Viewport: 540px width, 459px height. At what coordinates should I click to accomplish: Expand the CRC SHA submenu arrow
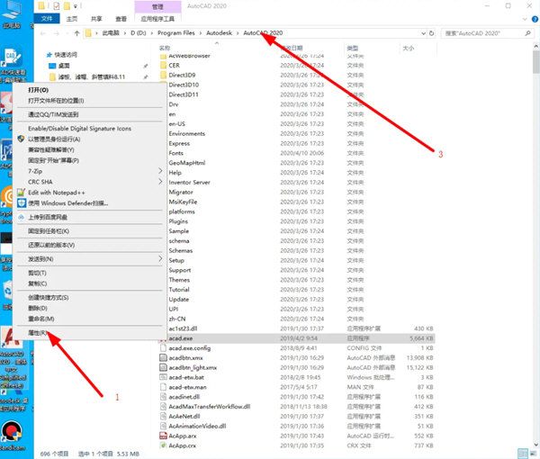tap(160, 181)
